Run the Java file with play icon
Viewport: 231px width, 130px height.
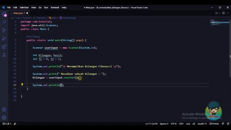(x=217, y=13)
